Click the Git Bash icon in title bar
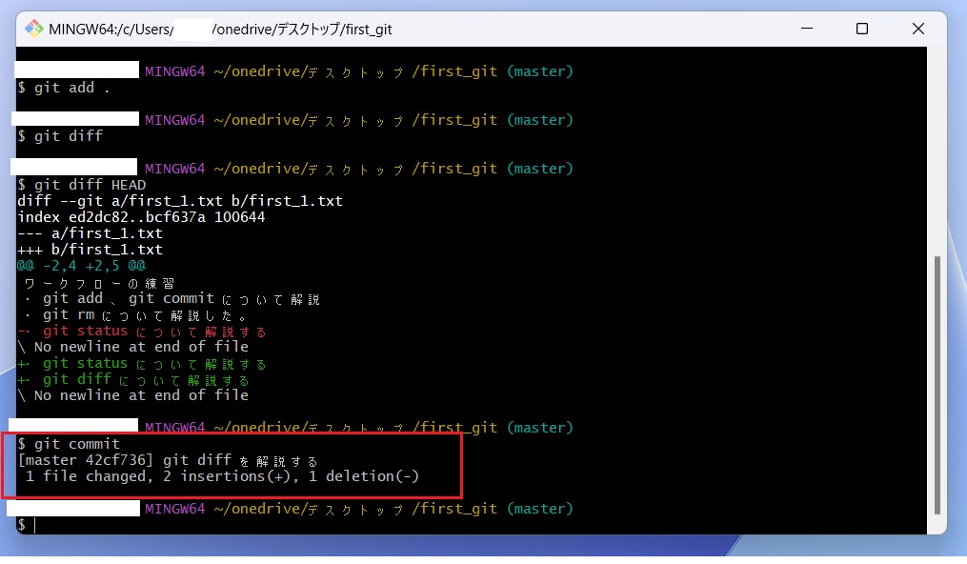The width and height of the screenshot is (967, 564). (x=34, y=29)
